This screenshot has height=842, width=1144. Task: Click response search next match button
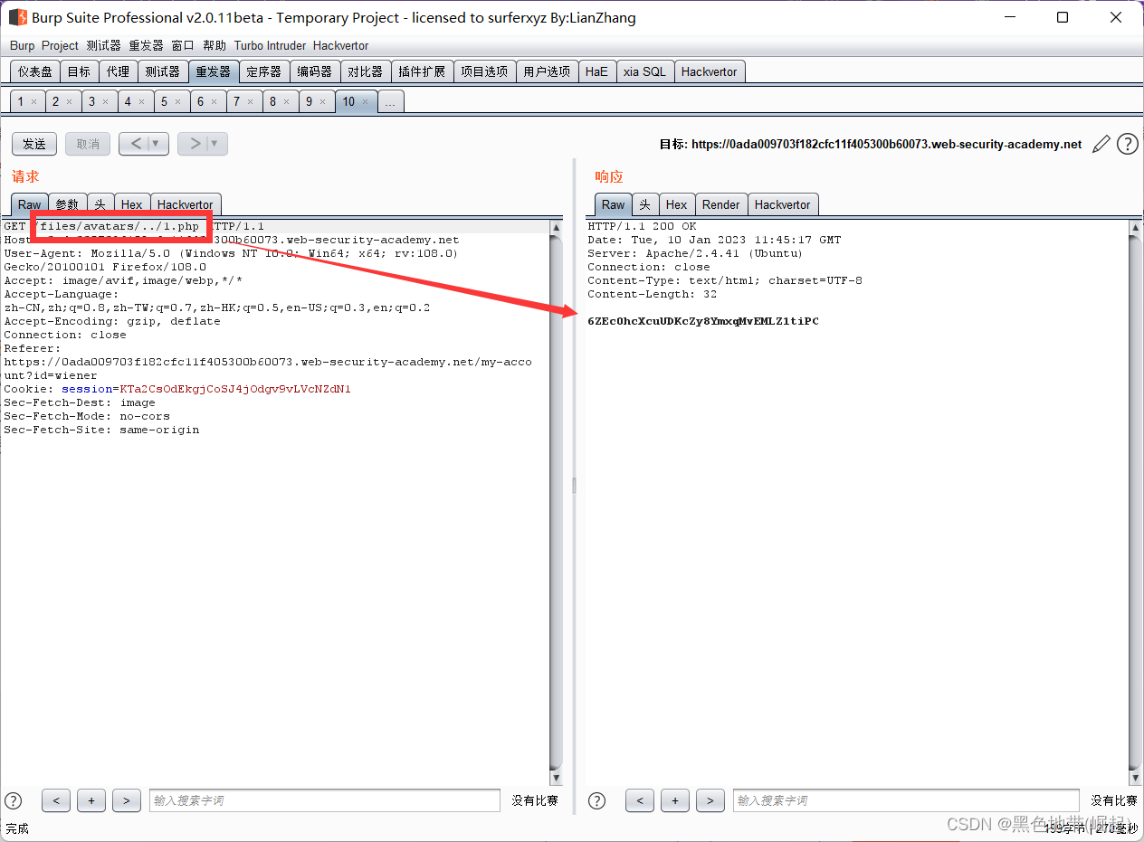click(710, 800)
